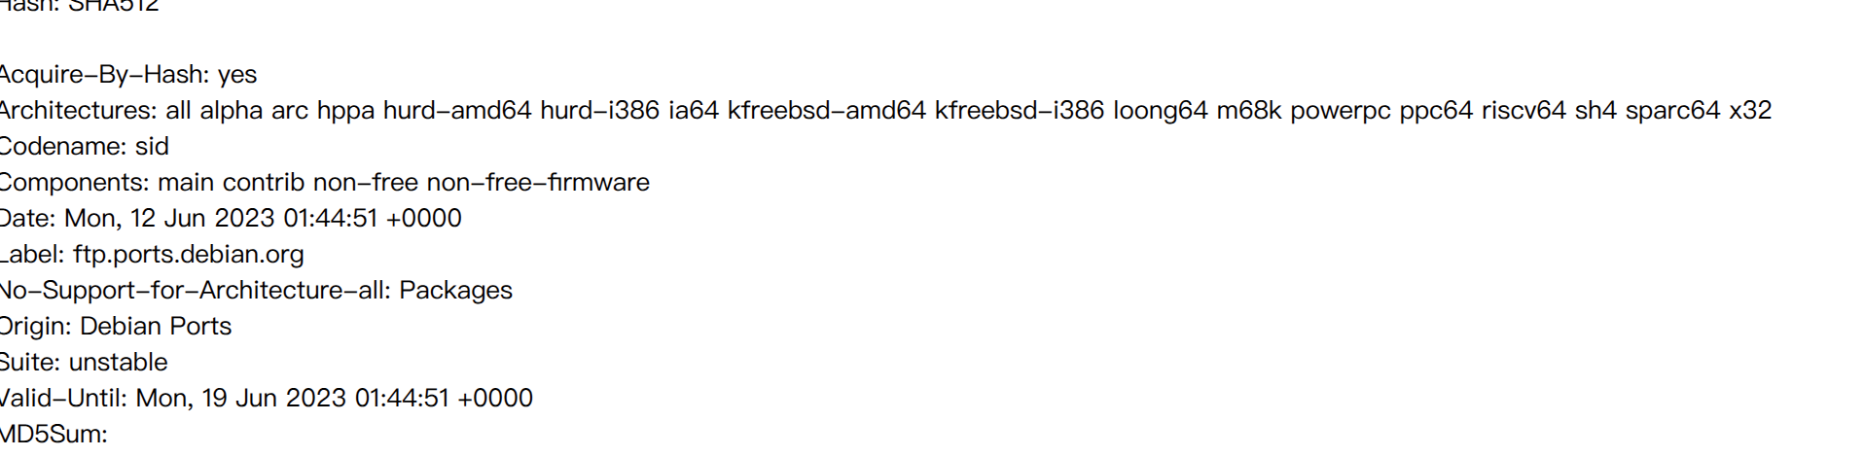Image resolution: width=1864 pixels, height=457 pixels.
Task: Click 'x32' at end of Architectures line
Action: click(1750, 111)
